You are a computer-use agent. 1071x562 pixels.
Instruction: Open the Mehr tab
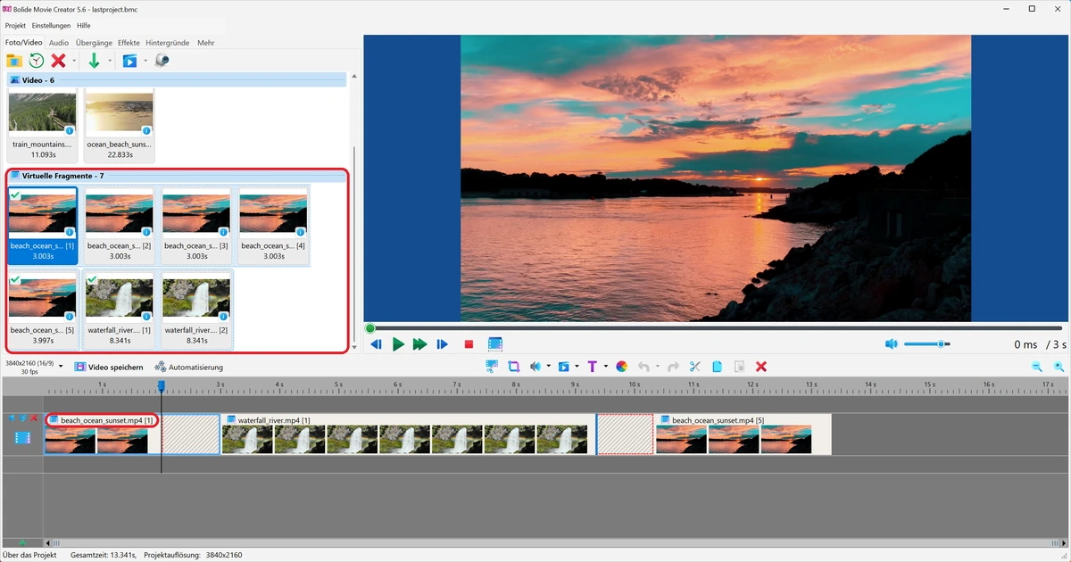click(x=206, y=42)
